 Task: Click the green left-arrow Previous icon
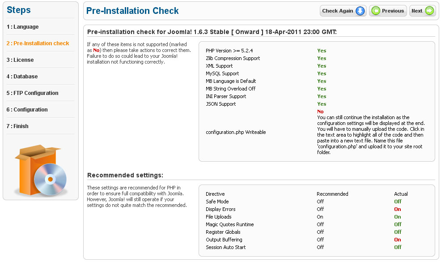coord(376,11)
